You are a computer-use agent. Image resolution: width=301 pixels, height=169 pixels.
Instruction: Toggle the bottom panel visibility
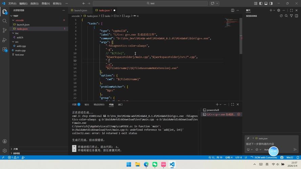266,3
